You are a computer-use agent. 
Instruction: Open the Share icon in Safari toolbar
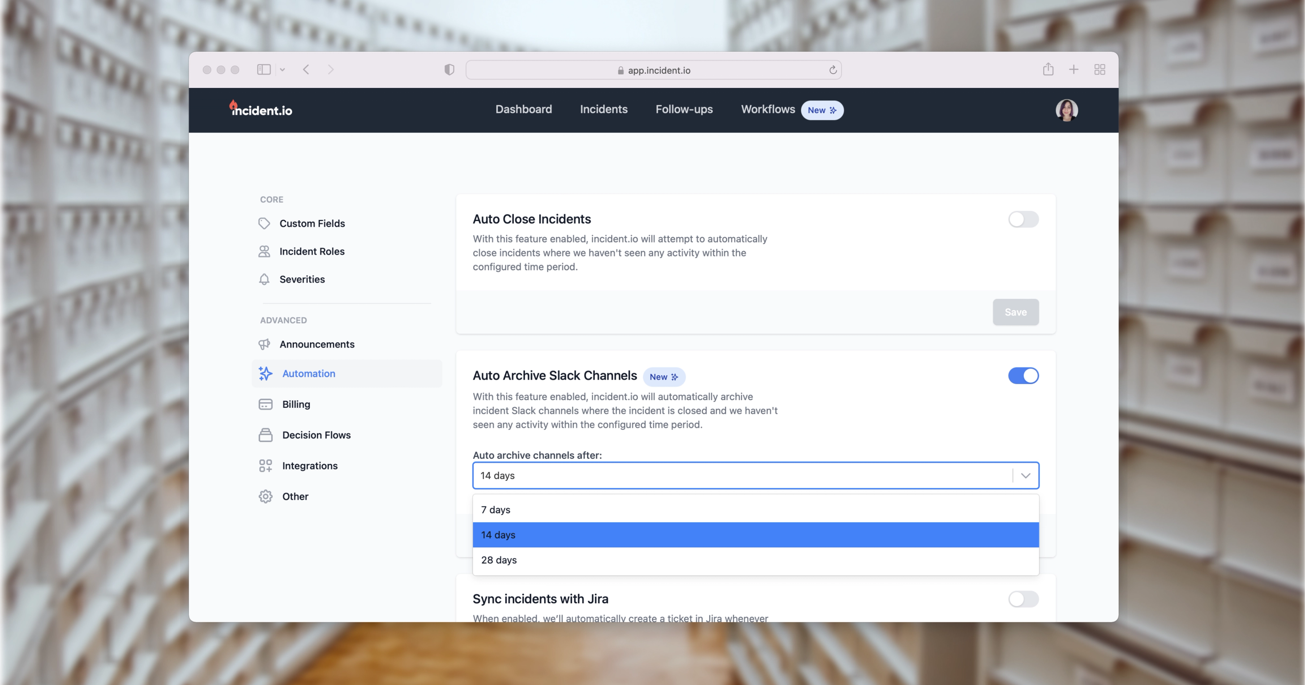pyautogui.click(x=1048, y=69)
